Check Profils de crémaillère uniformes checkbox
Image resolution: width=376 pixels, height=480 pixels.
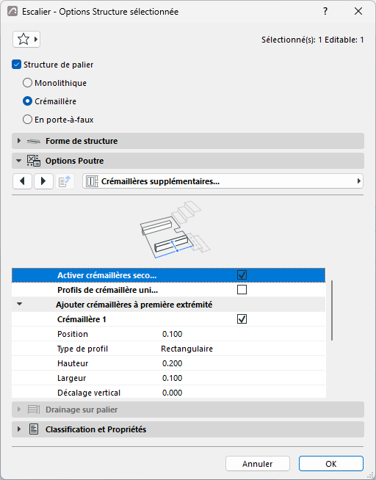point(242,290)
